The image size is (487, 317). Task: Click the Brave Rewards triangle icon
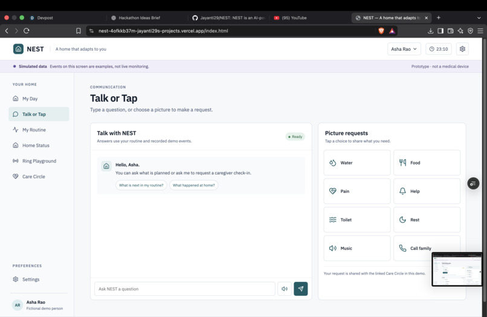pos(392,31)
